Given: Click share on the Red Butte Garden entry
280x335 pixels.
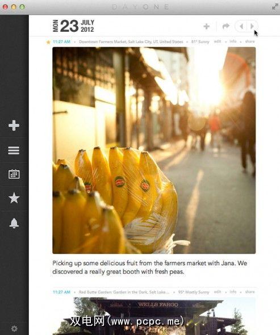Looking at the screenshot, I should (250, 292).
